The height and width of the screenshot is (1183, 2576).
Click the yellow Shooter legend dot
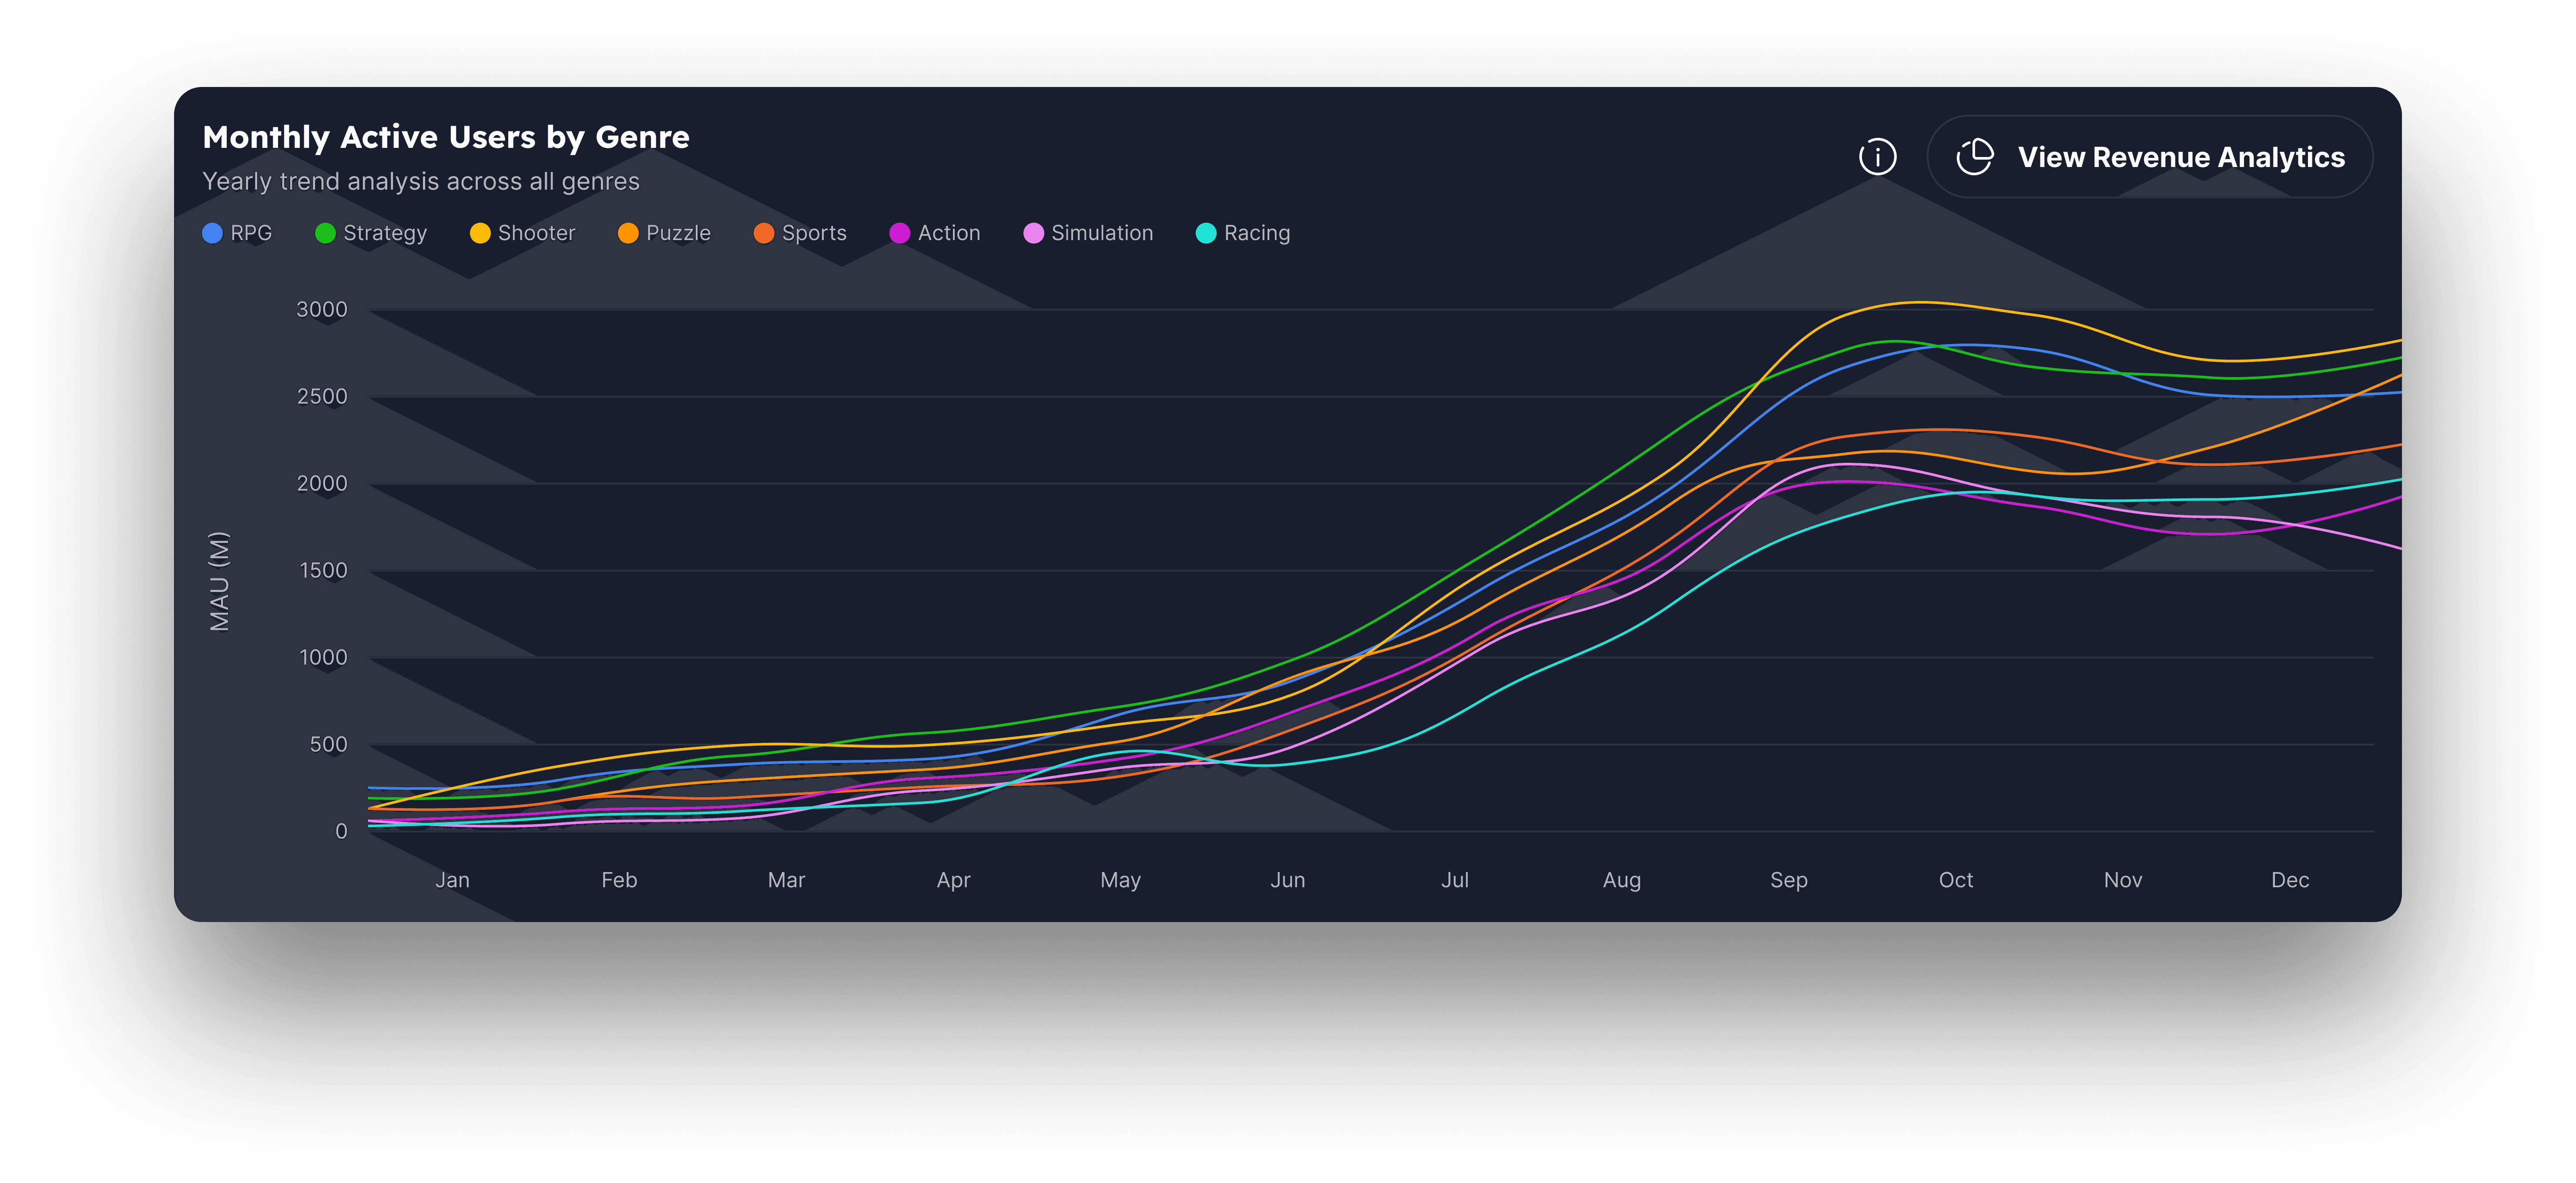tap(480, 233)
